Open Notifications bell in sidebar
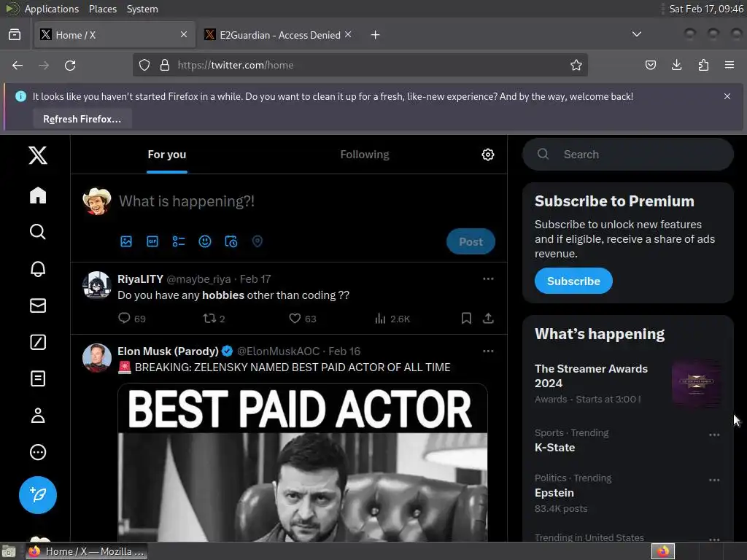747x560 pixels. pyautogui.click(x=38, y=268)
